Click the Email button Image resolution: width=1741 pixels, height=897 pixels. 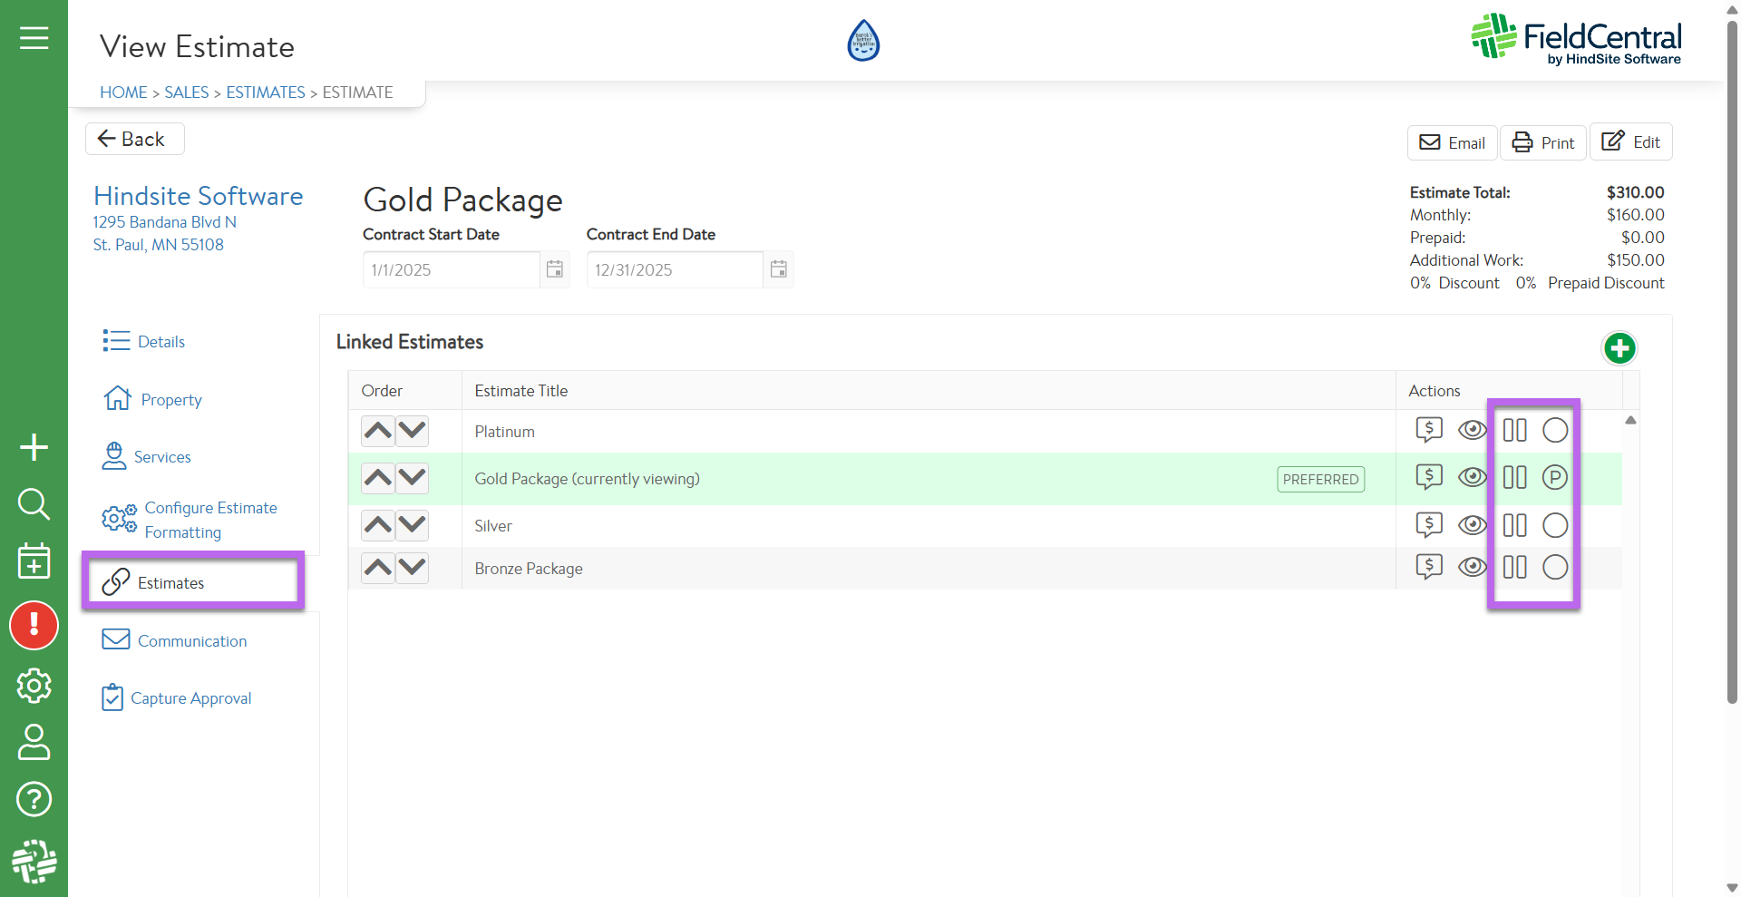(x=1452, y=142)
